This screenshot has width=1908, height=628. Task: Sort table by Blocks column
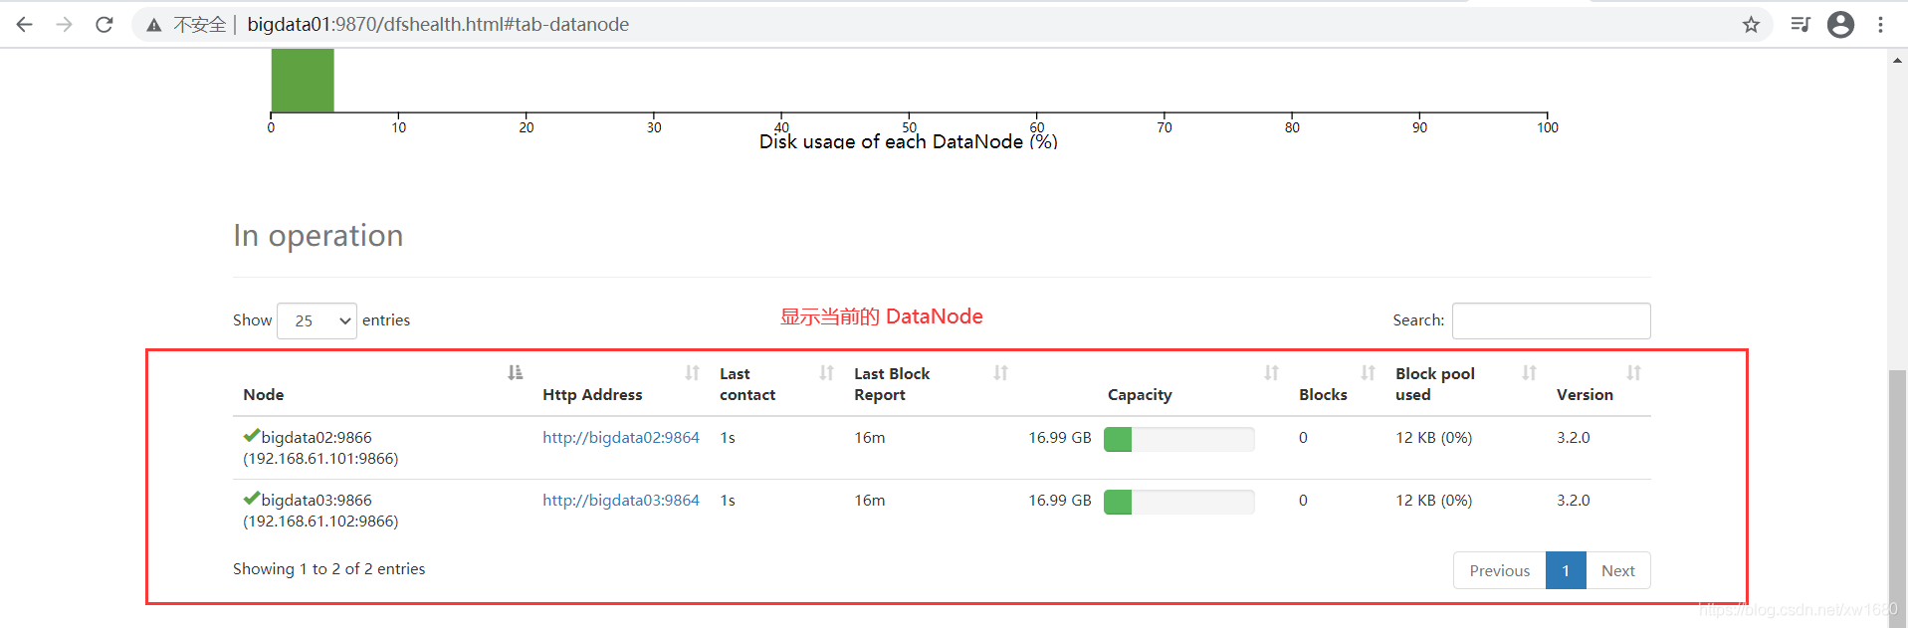click(x=1368, y=372)
